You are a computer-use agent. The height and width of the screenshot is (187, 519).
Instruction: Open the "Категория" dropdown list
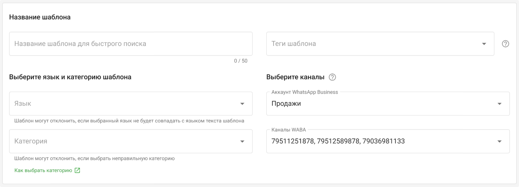(x=125, y=142)
